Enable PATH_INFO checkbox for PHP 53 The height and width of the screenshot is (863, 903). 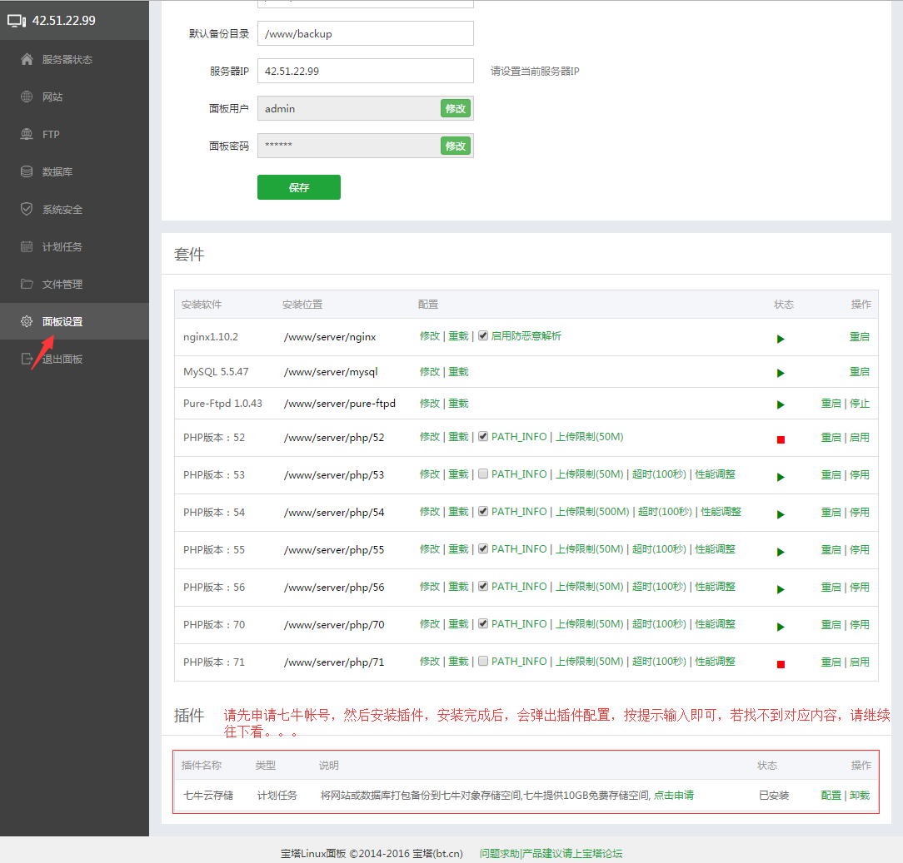483,474
